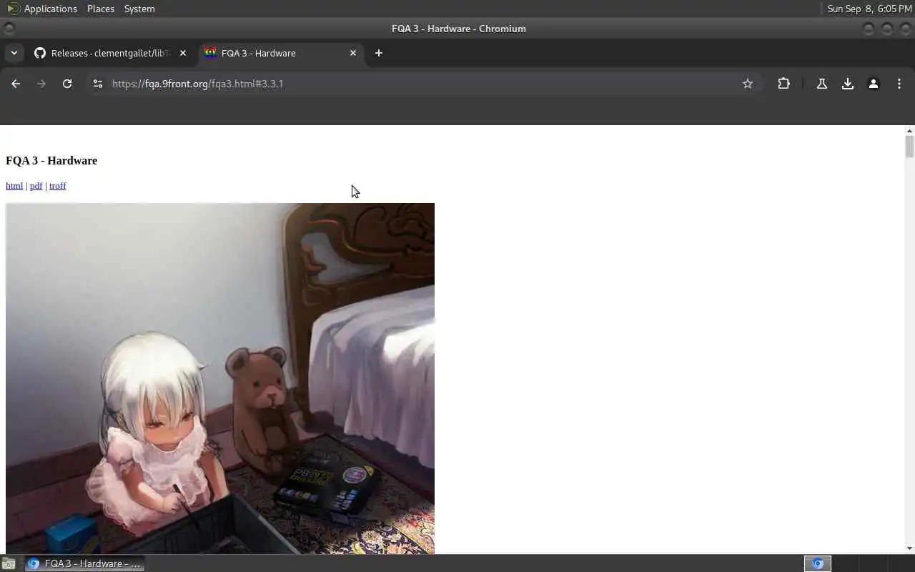
Task: Click the page vertical scrollbar thumb
Action: [909, 147]
